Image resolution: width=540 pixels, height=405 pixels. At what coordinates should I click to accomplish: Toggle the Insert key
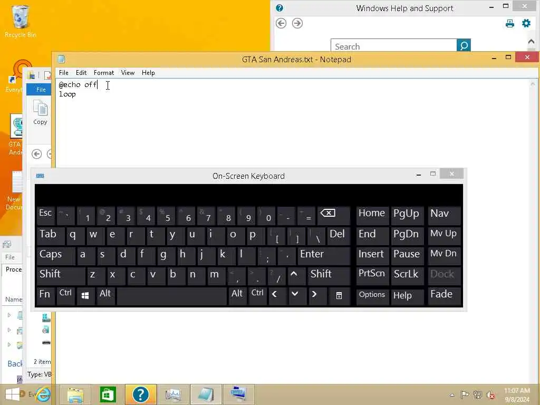tap(372, 256)
